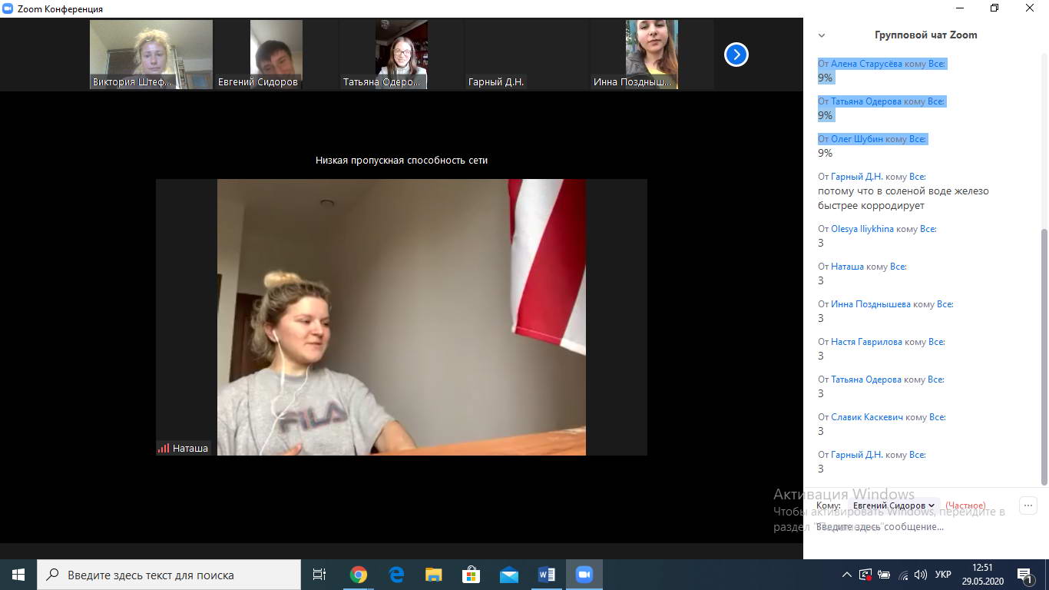Open File Explorer from the taskbar
Image resolution: width=1049 pixels, height=590 pixels.
(x=434, y=575)
